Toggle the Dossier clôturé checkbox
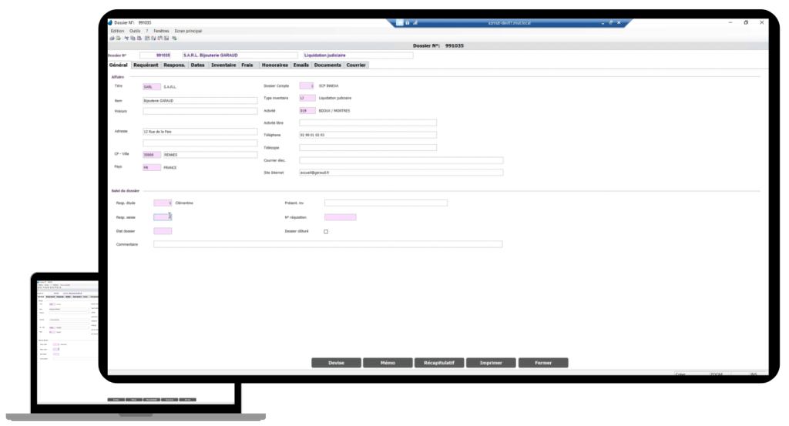The height and width of the screenshot is (426, 789). [326, 231]
